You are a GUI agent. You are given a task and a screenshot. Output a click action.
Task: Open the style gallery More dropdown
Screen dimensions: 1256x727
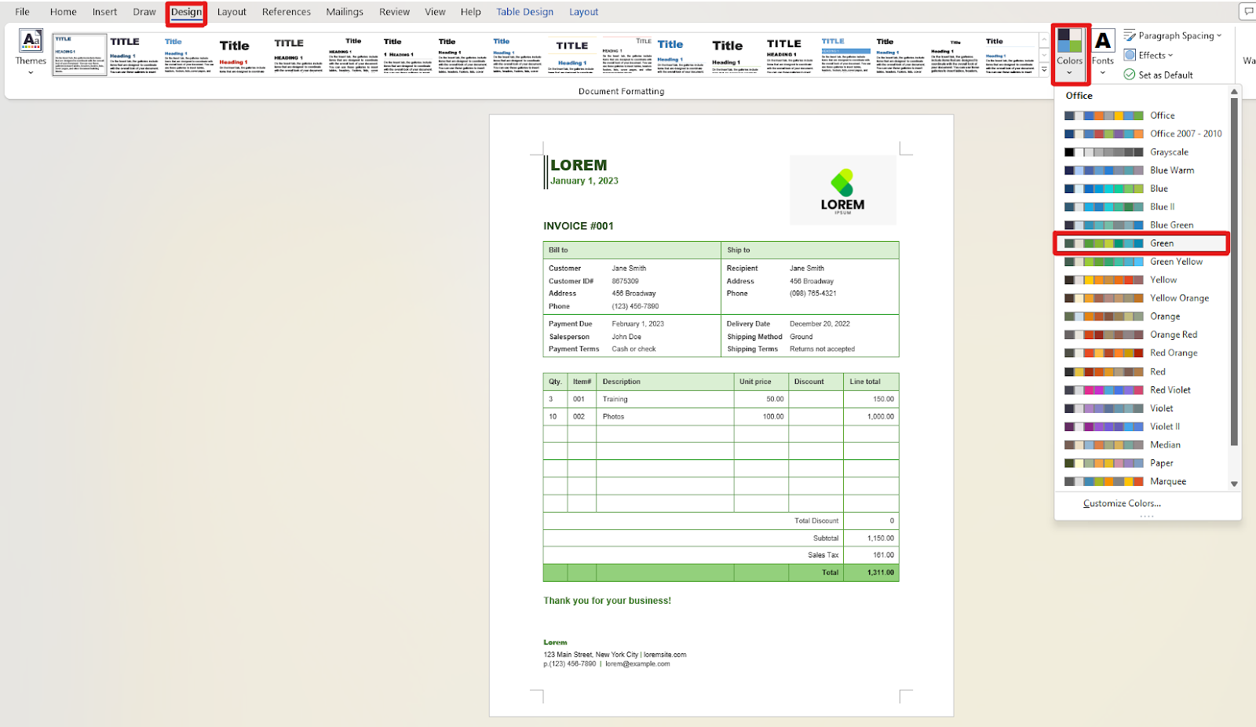[1044, 69]
